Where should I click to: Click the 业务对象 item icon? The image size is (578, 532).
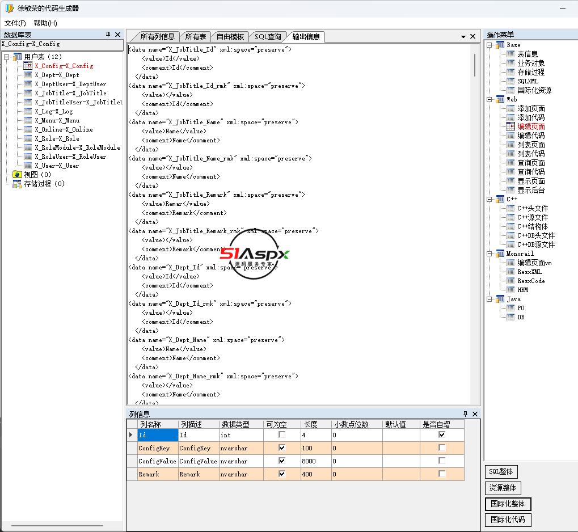tap(511, 63)
